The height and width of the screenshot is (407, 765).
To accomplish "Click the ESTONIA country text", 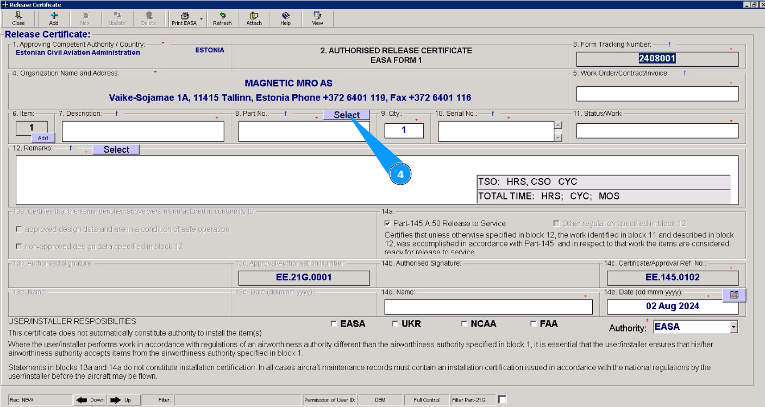I will click(x=210, y=50).
